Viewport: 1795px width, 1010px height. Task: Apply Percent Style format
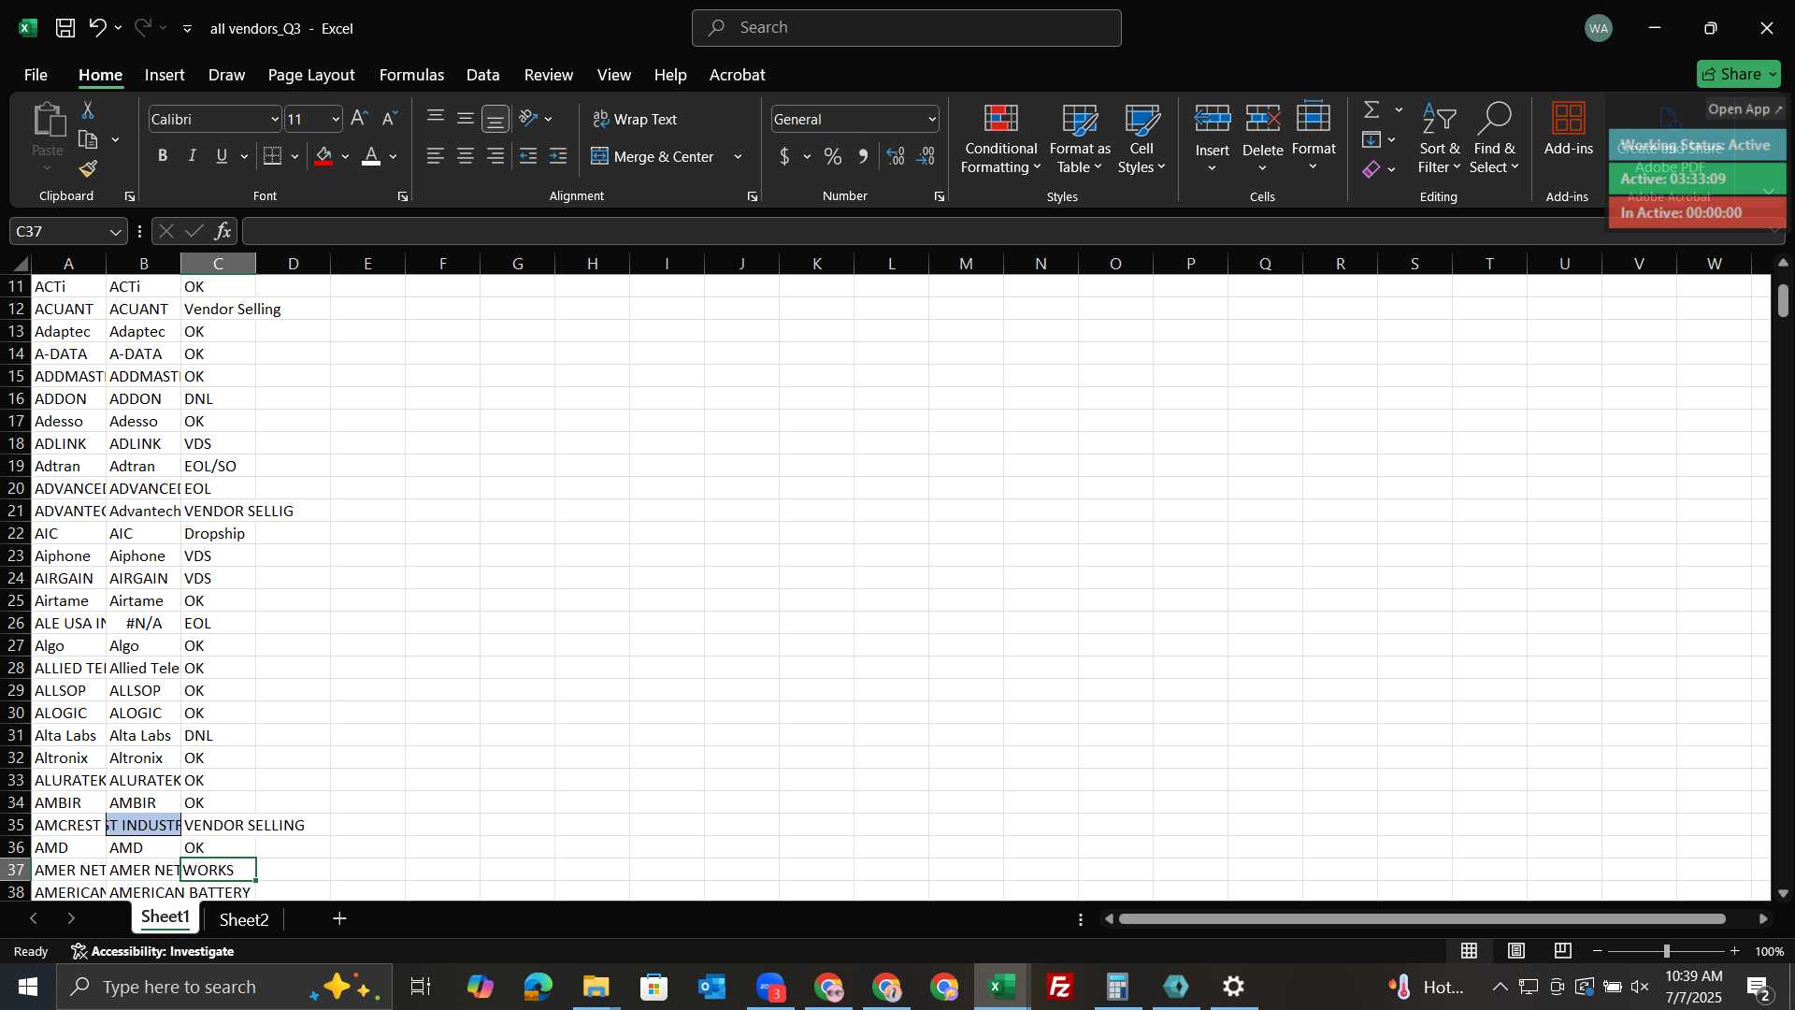(832, 156)
